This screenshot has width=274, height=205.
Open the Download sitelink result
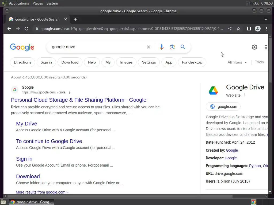pyautogui.click(x=28, y=176)
